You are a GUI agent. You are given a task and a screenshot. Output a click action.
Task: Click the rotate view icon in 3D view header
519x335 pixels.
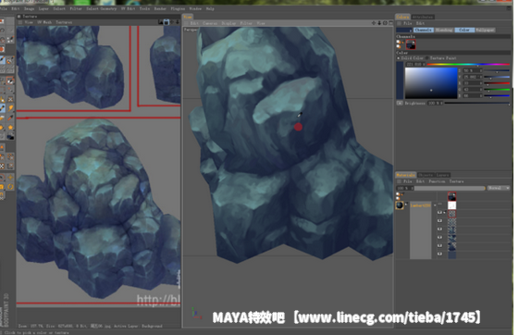(385, 23)
